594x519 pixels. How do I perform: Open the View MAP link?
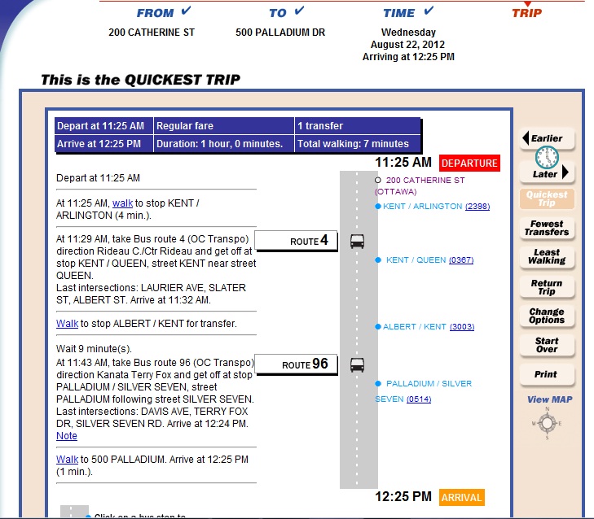pos(549,399)
